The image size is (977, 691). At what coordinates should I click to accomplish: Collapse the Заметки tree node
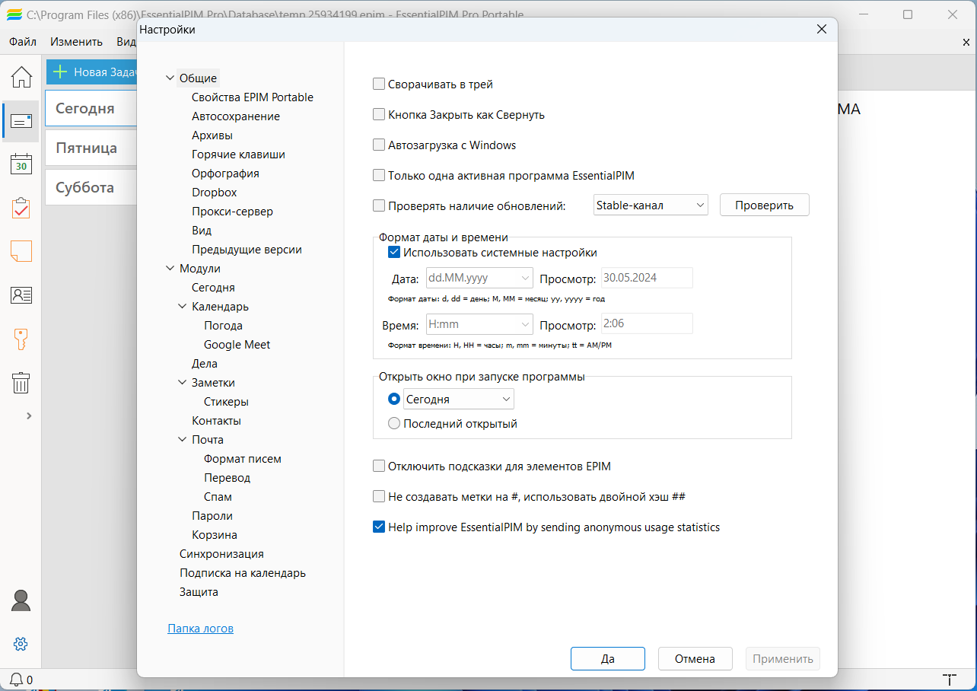(183, 382)
